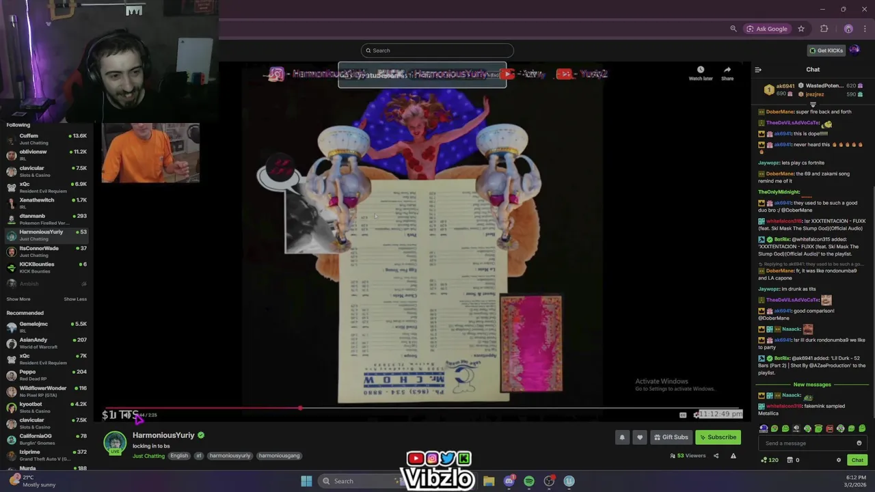Screen dimensions: 875x492
Task: Open Spotify from the taskbar
Action: coord(529,481)
